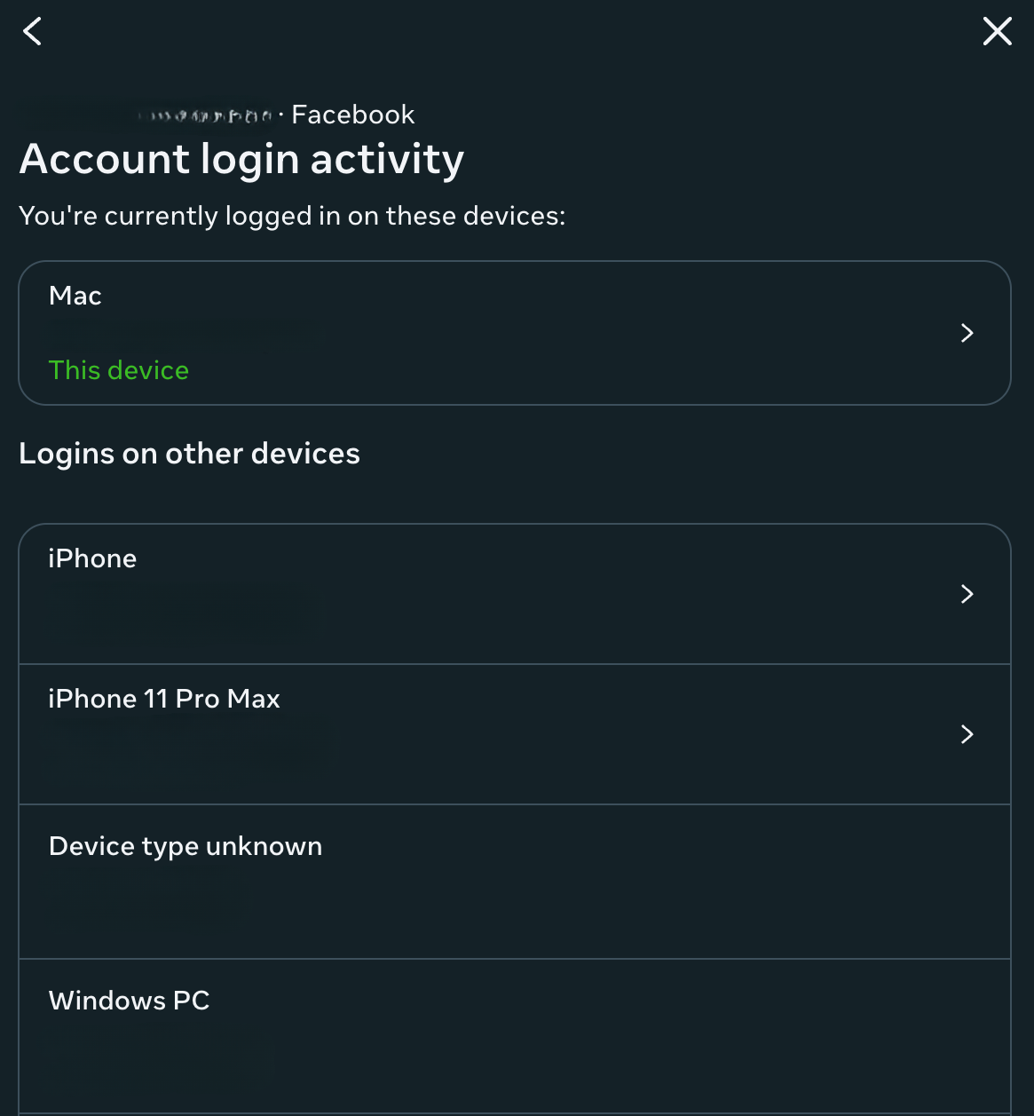The image size is (1034, 1116).
Task: Expand the iPhone 11 Pro Max session info
Action: coord(515,734)
